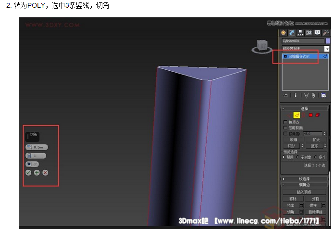Click the edge icon on 可编辑多边形 row
The width and height of the screenshot is (333, 229).
[325, 56]
